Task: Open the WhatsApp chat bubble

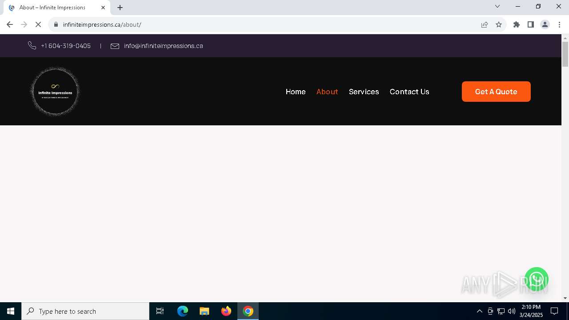Action: coord(537,280)
